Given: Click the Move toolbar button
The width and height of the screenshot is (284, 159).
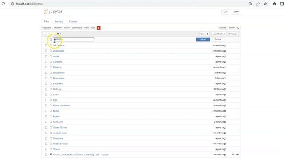Looking at the screenshot, I should point(67,28).
